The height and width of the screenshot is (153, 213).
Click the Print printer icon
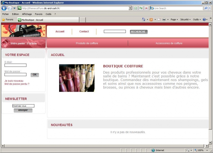[164, 20]
